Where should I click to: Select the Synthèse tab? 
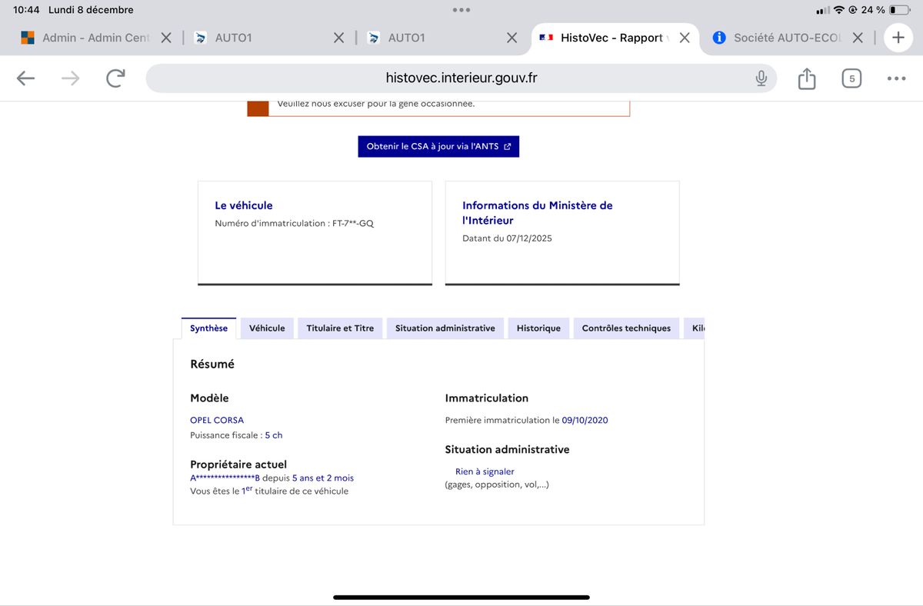click(208, 328)
